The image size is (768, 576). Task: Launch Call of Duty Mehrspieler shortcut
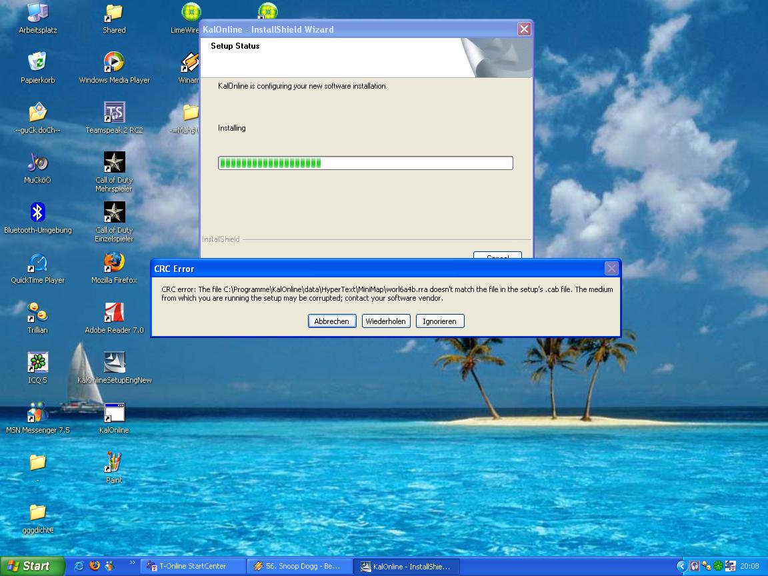pyautogui.click(x=114, y=171)
